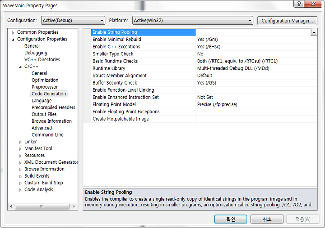This screenshot has height=228, width=325.
Task: Click the Configuration Manager button
Action: click(287, 21)
